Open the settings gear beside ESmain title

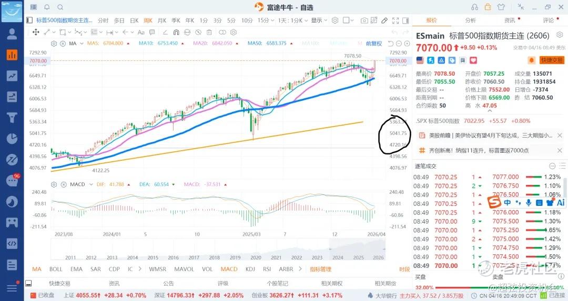560,35
